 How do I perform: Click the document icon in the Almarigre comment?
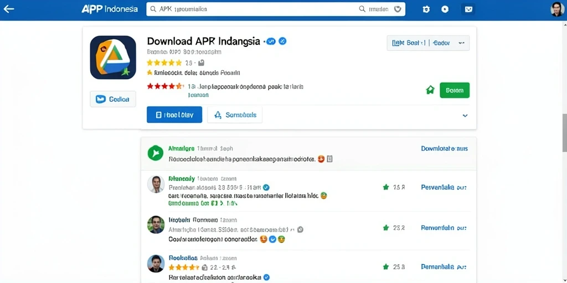pos(329,159)
